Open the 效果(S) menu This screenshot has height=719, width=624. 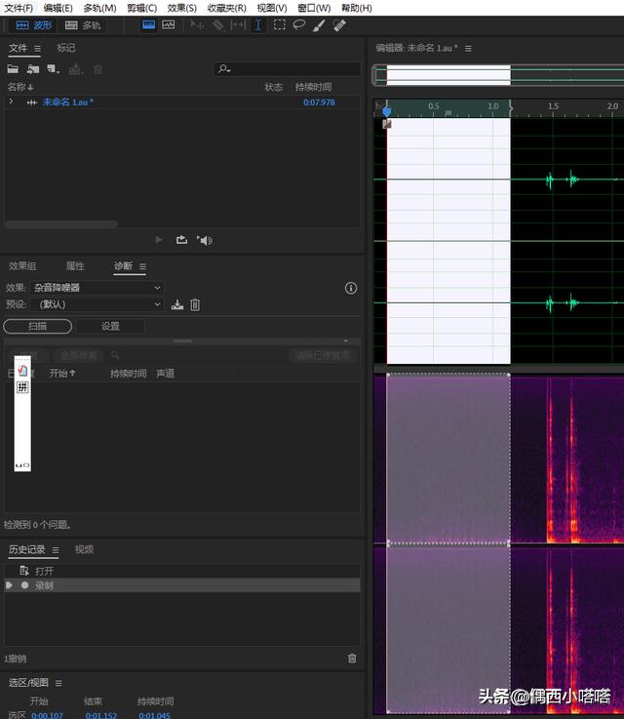[x=182, y=8]
